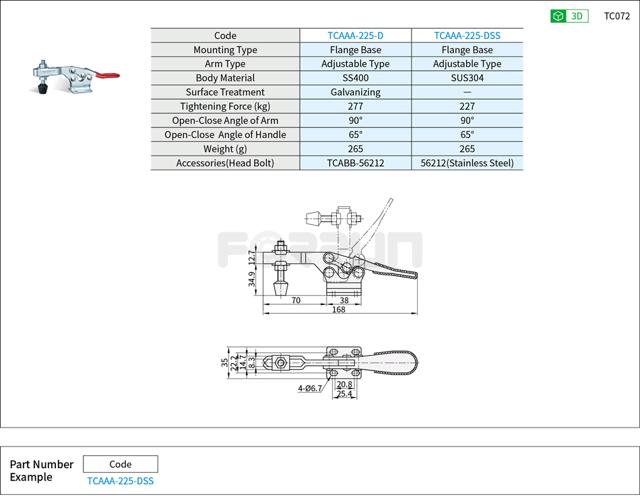Click the Body Material SS400 cell

click(355, 77)
